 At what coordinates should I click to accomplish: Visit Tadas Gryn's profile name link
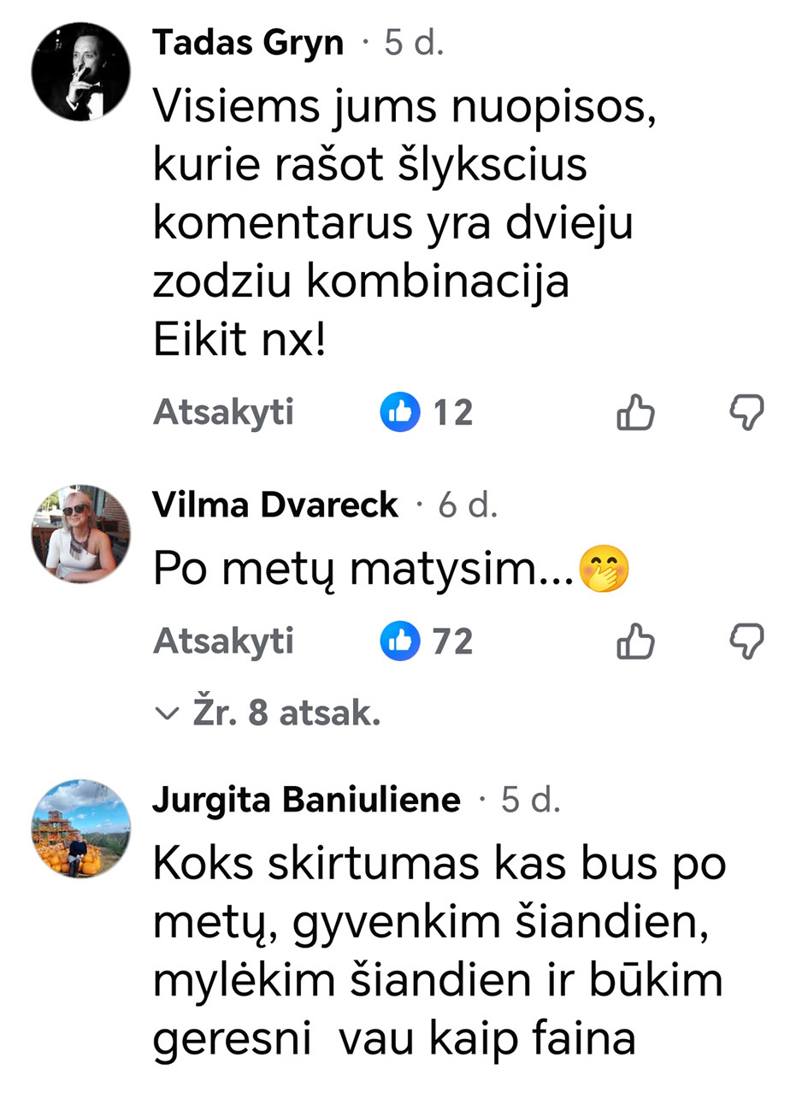[x=248, y=42]
